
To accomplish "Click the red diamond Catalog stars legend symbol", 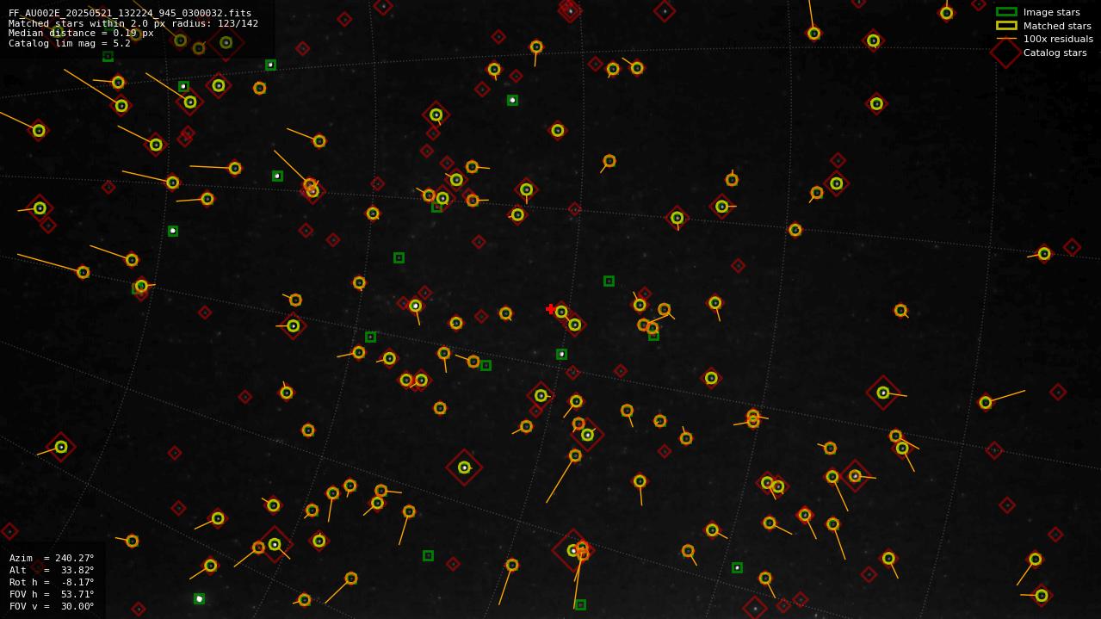I will tap(1006, 53).
